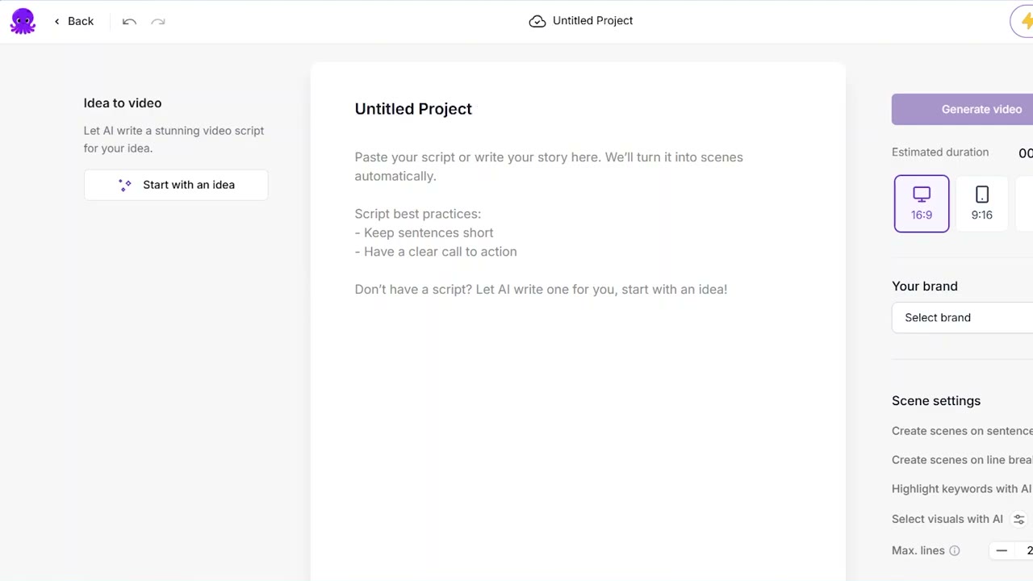Click the cloud save status icon
Image resolution: width=1033 pixels, height=581 pixels.
coord(537,21)
